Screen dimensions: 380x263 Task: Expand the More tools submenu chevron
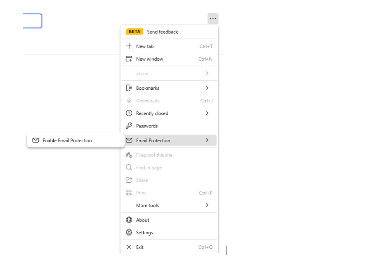pyautogui.click(x=207, y=205)
